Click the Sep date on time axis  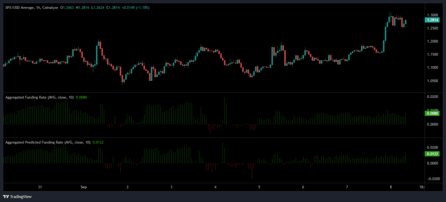pos(84,187)
